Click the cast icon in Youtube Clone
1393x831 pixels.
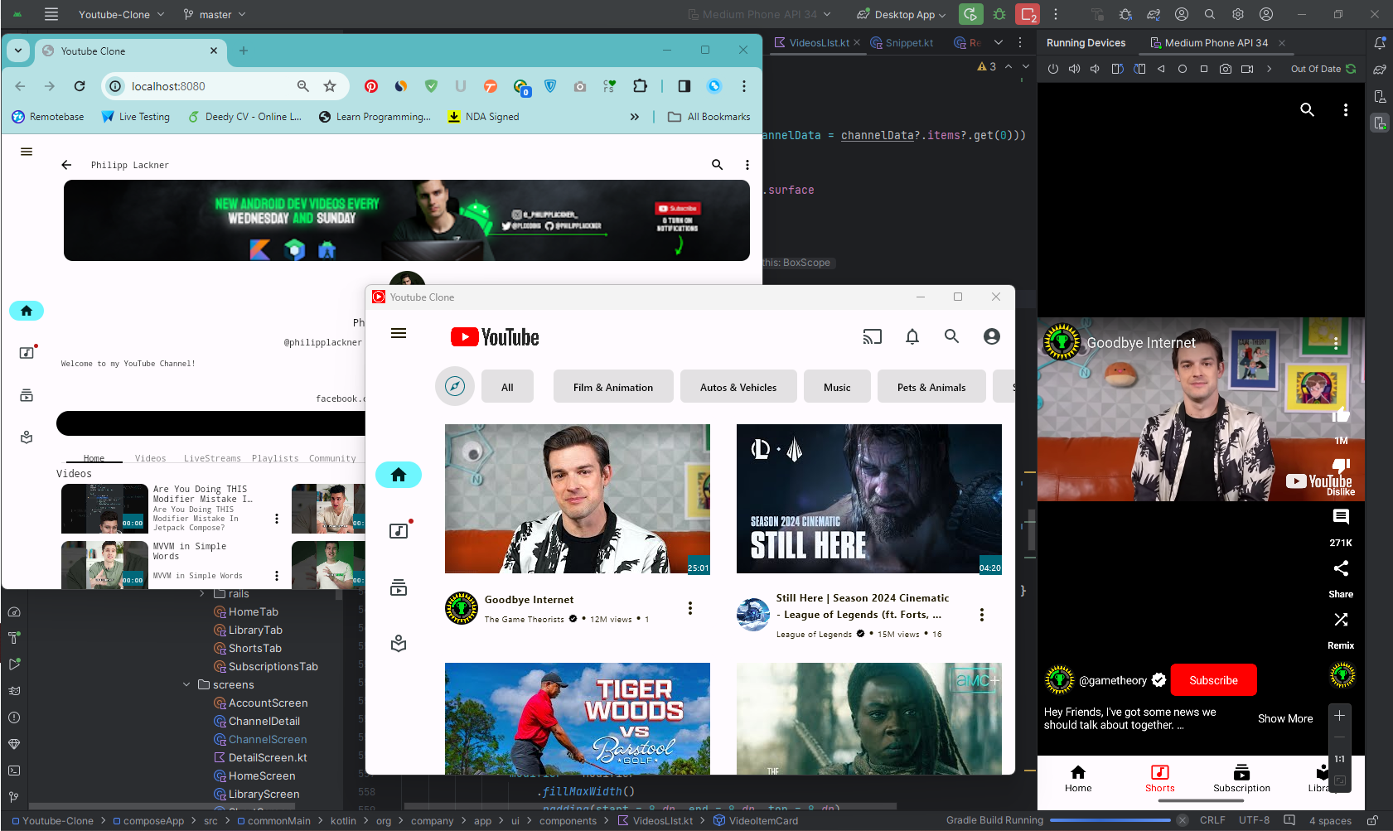[872, 336]
